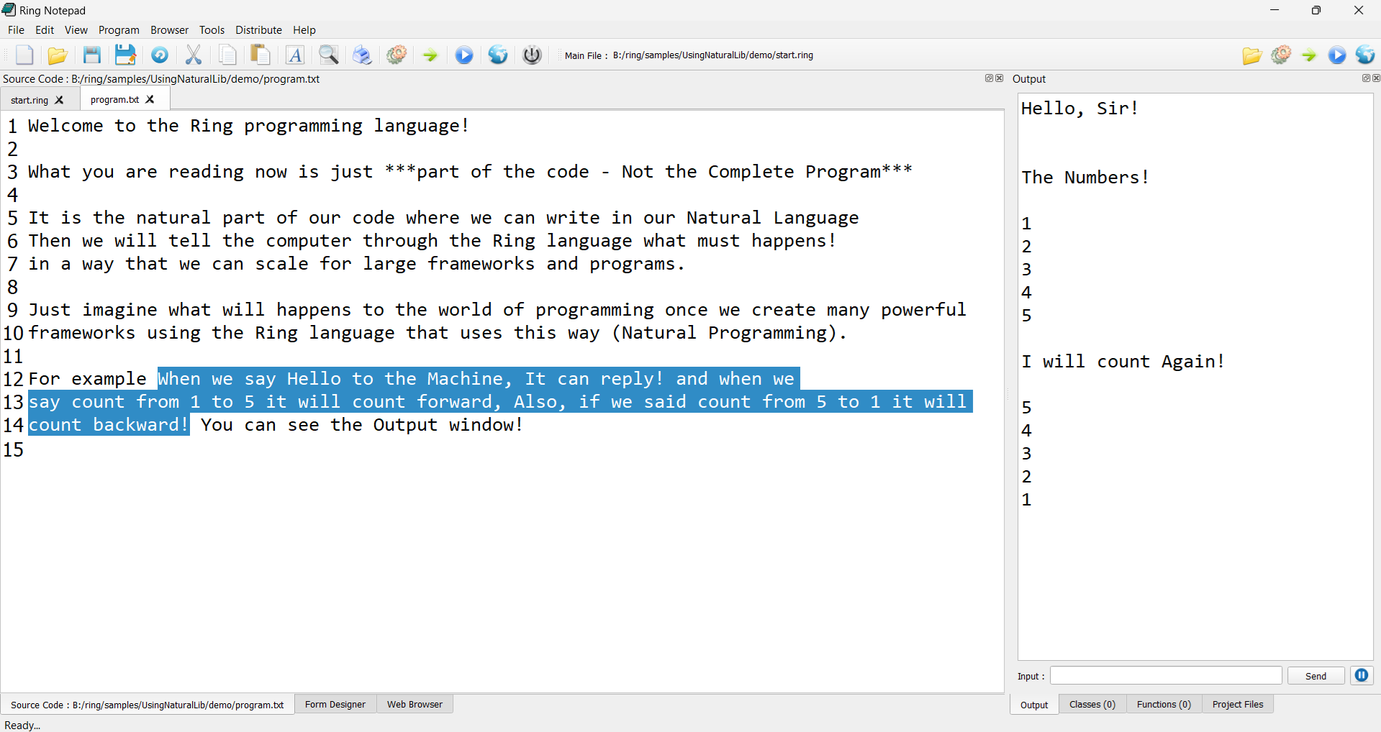This screenshot has width=1381, height=732.
Task: Switch to the Functions (0) tab
Action: 1164,704
